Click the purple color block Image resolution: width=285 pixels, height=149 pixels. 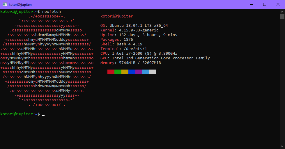point(139,72)
